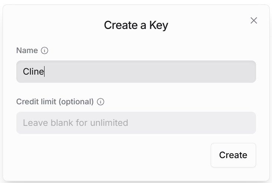Click the "Leave blank for unlimited" placeholder
This screenshot has height=183, width=272.
[75, 123]
